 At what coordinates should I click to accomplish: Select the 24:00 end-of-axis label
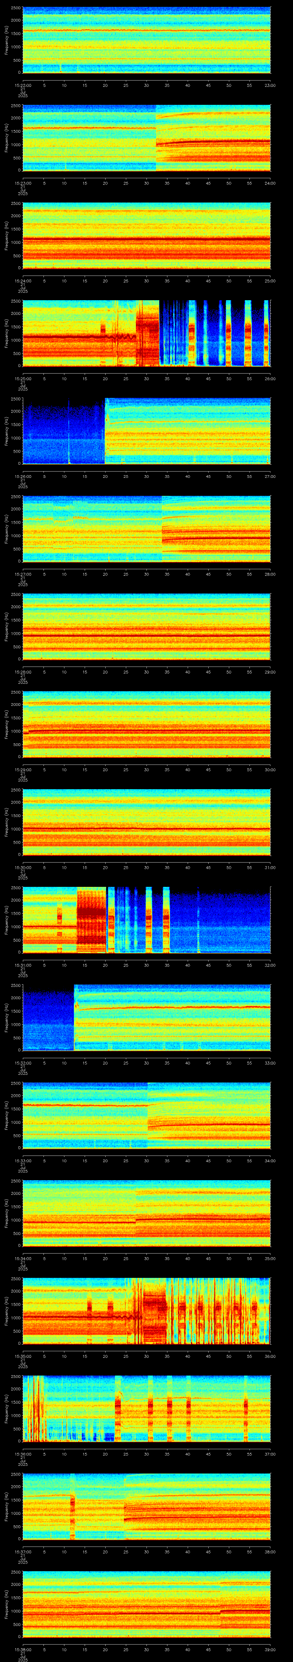pyautogui.click(x=270, y=183)
